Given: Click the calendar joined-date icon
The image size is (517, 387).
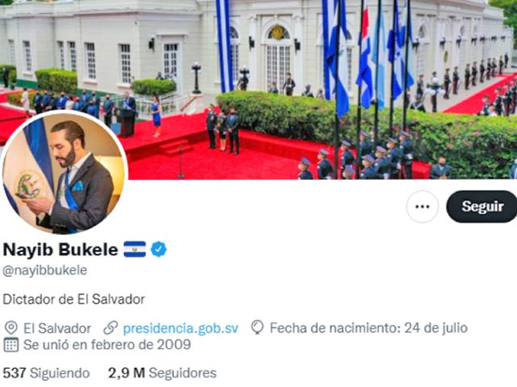Looking at the screenshot, I should [11, 345].
